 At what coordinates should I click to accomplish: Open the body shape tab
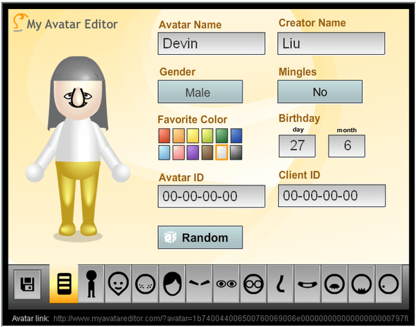[92, 284]
